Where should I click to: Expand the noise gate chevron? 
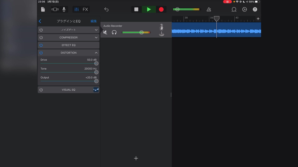pyautogui.click(x=96, y=30)
